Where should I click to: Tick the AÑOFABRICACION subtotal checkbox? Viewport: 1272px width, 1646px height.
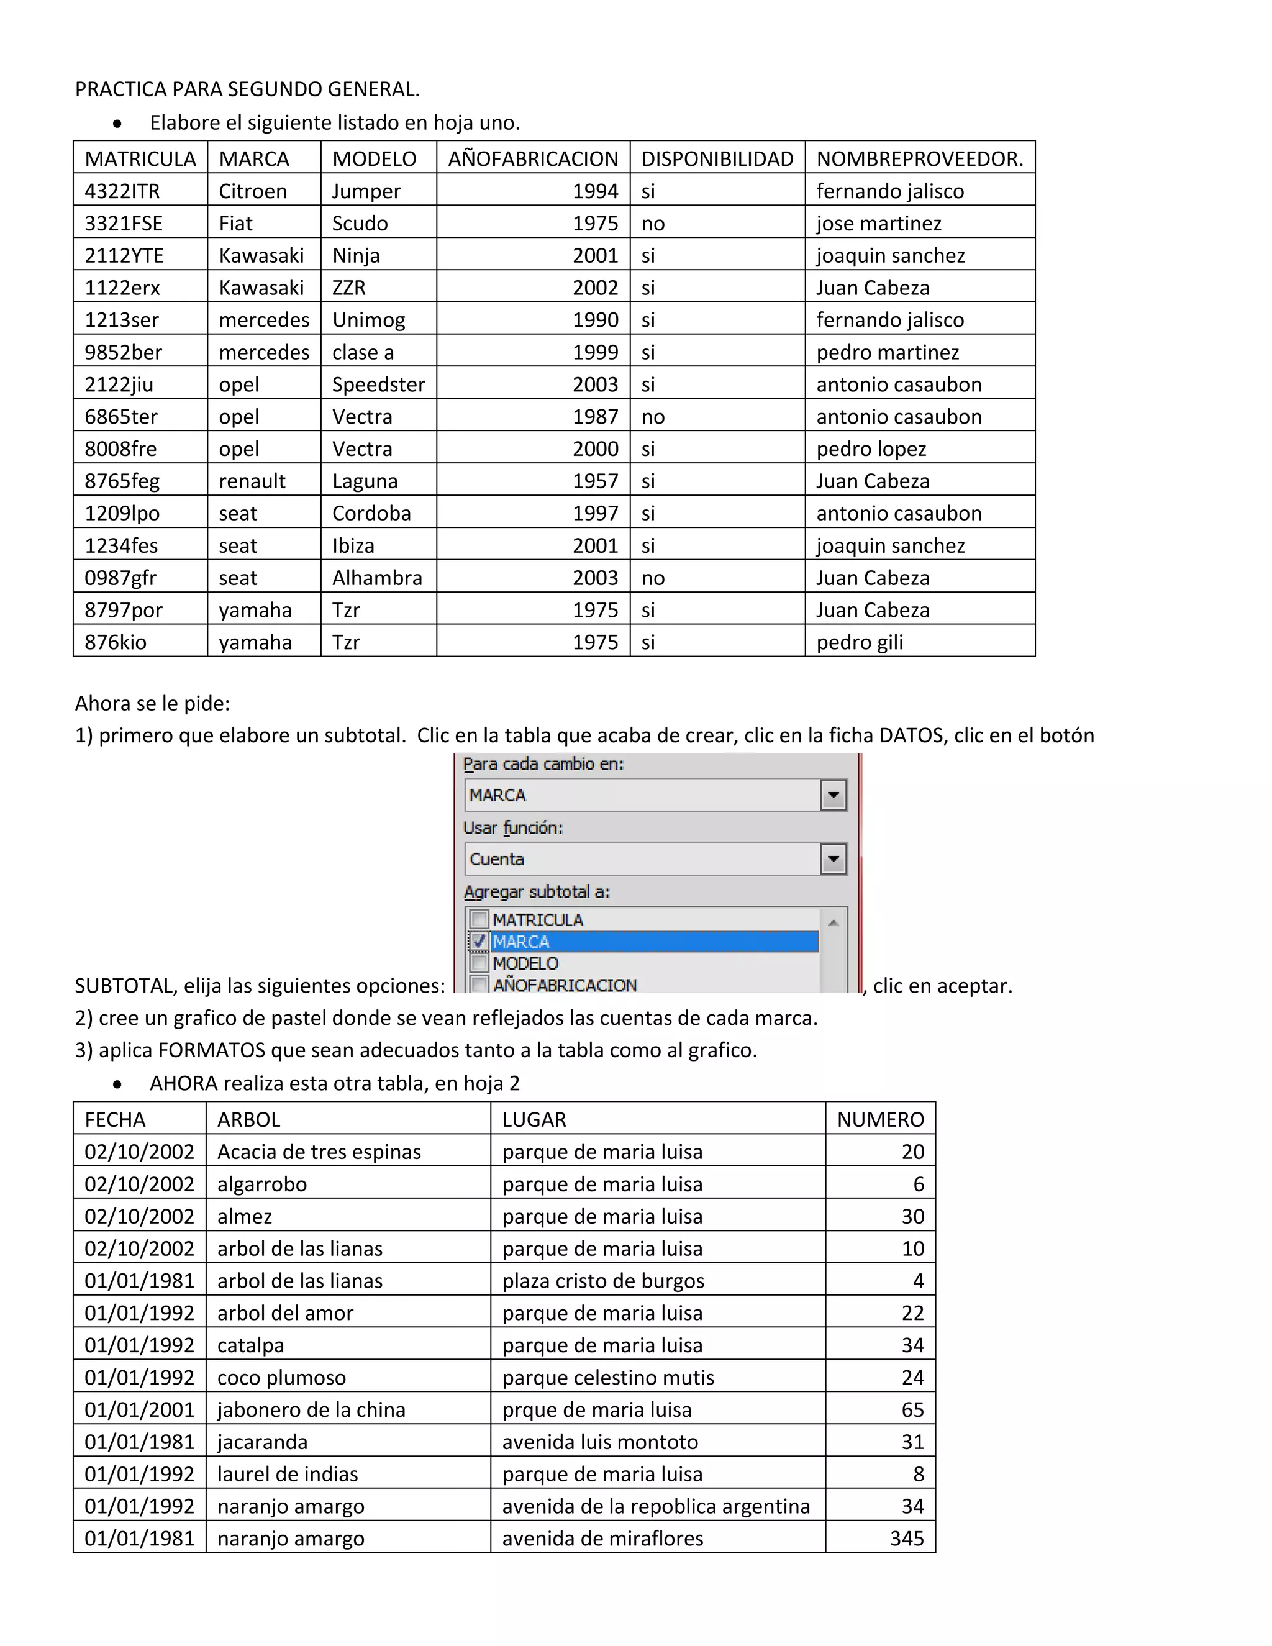pyautogui.click(x=478, y=984)
